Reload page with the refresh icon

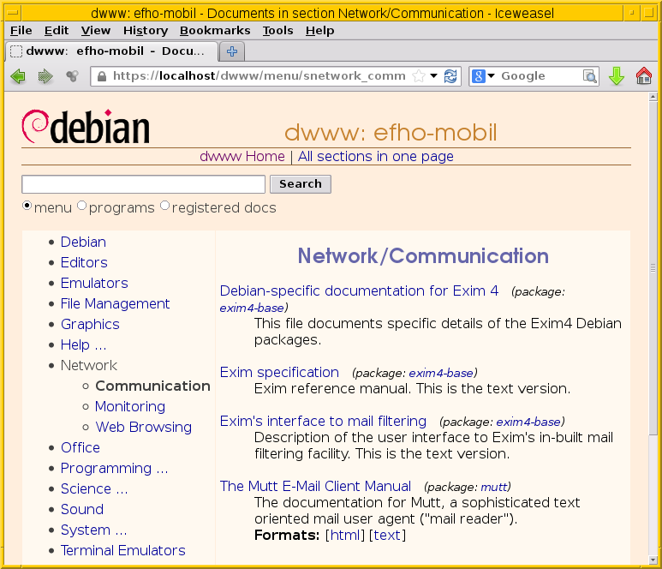coord(450,76)
